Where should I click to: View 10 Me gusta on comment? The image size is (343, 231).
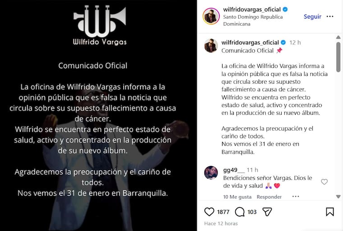(x=237, y=197)
